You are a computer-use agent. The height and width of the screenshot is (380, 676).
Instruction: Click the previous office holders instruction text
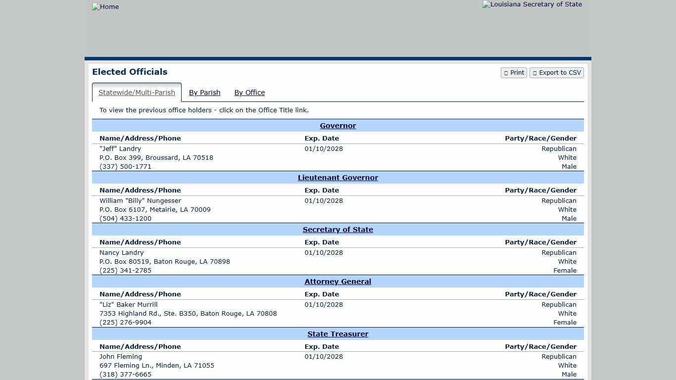(x=204, y=110)
